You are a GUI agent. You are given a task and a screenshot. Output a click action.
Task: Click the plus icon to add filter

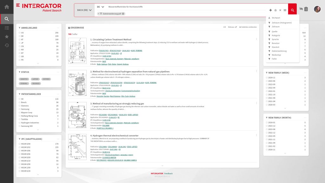[270, 10]
